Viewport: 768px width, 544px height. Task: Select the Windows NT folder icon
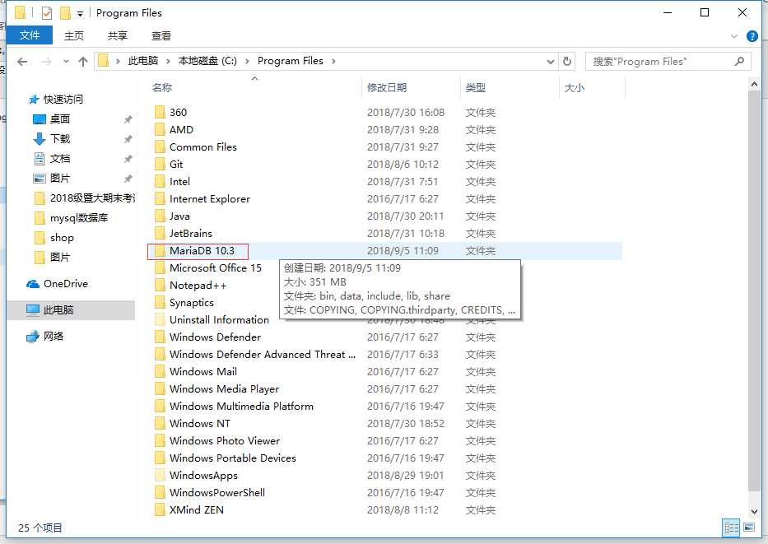160,424
